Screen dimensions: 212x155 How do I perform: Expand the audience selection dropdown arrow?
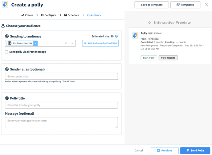pos(72,43)
